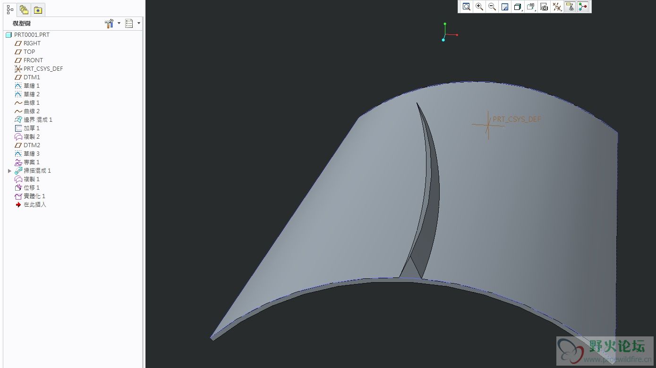Viewport: 656px width, 368px height.
Task: Expand the 掃描混成 1 tree node
Action: click(9, 171)
